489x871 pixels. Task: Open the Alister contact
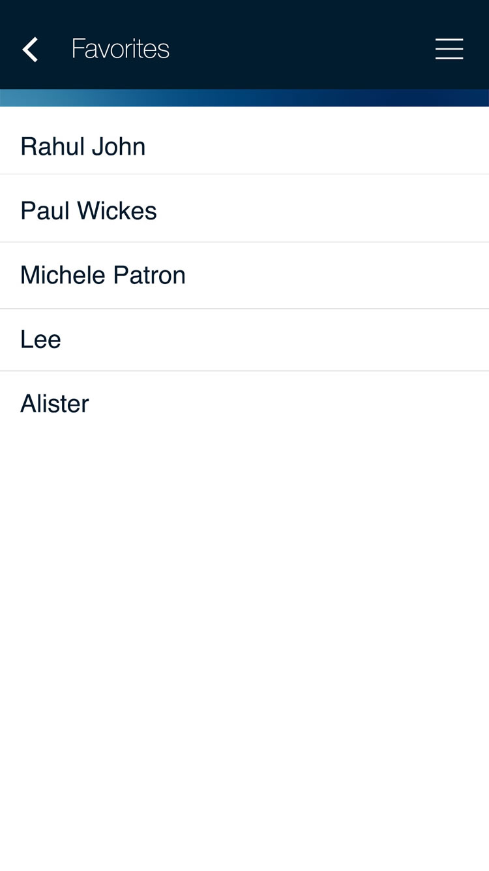click(55, 404)
